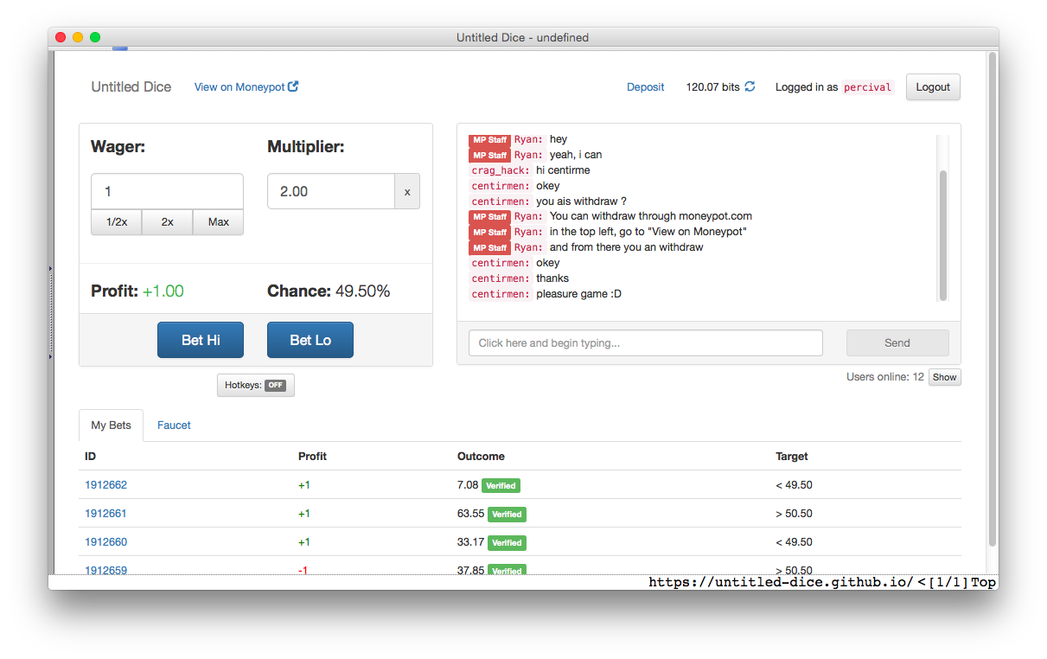Click the Chance 49.50% value
The width and height of the screenshot is (1047, 659).
click(362, 291)
